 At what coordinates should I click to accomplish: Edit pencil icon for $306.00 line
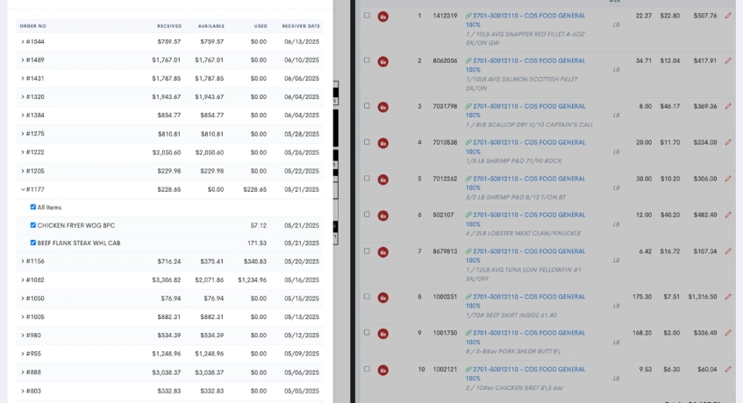click(x=728, y=179)
